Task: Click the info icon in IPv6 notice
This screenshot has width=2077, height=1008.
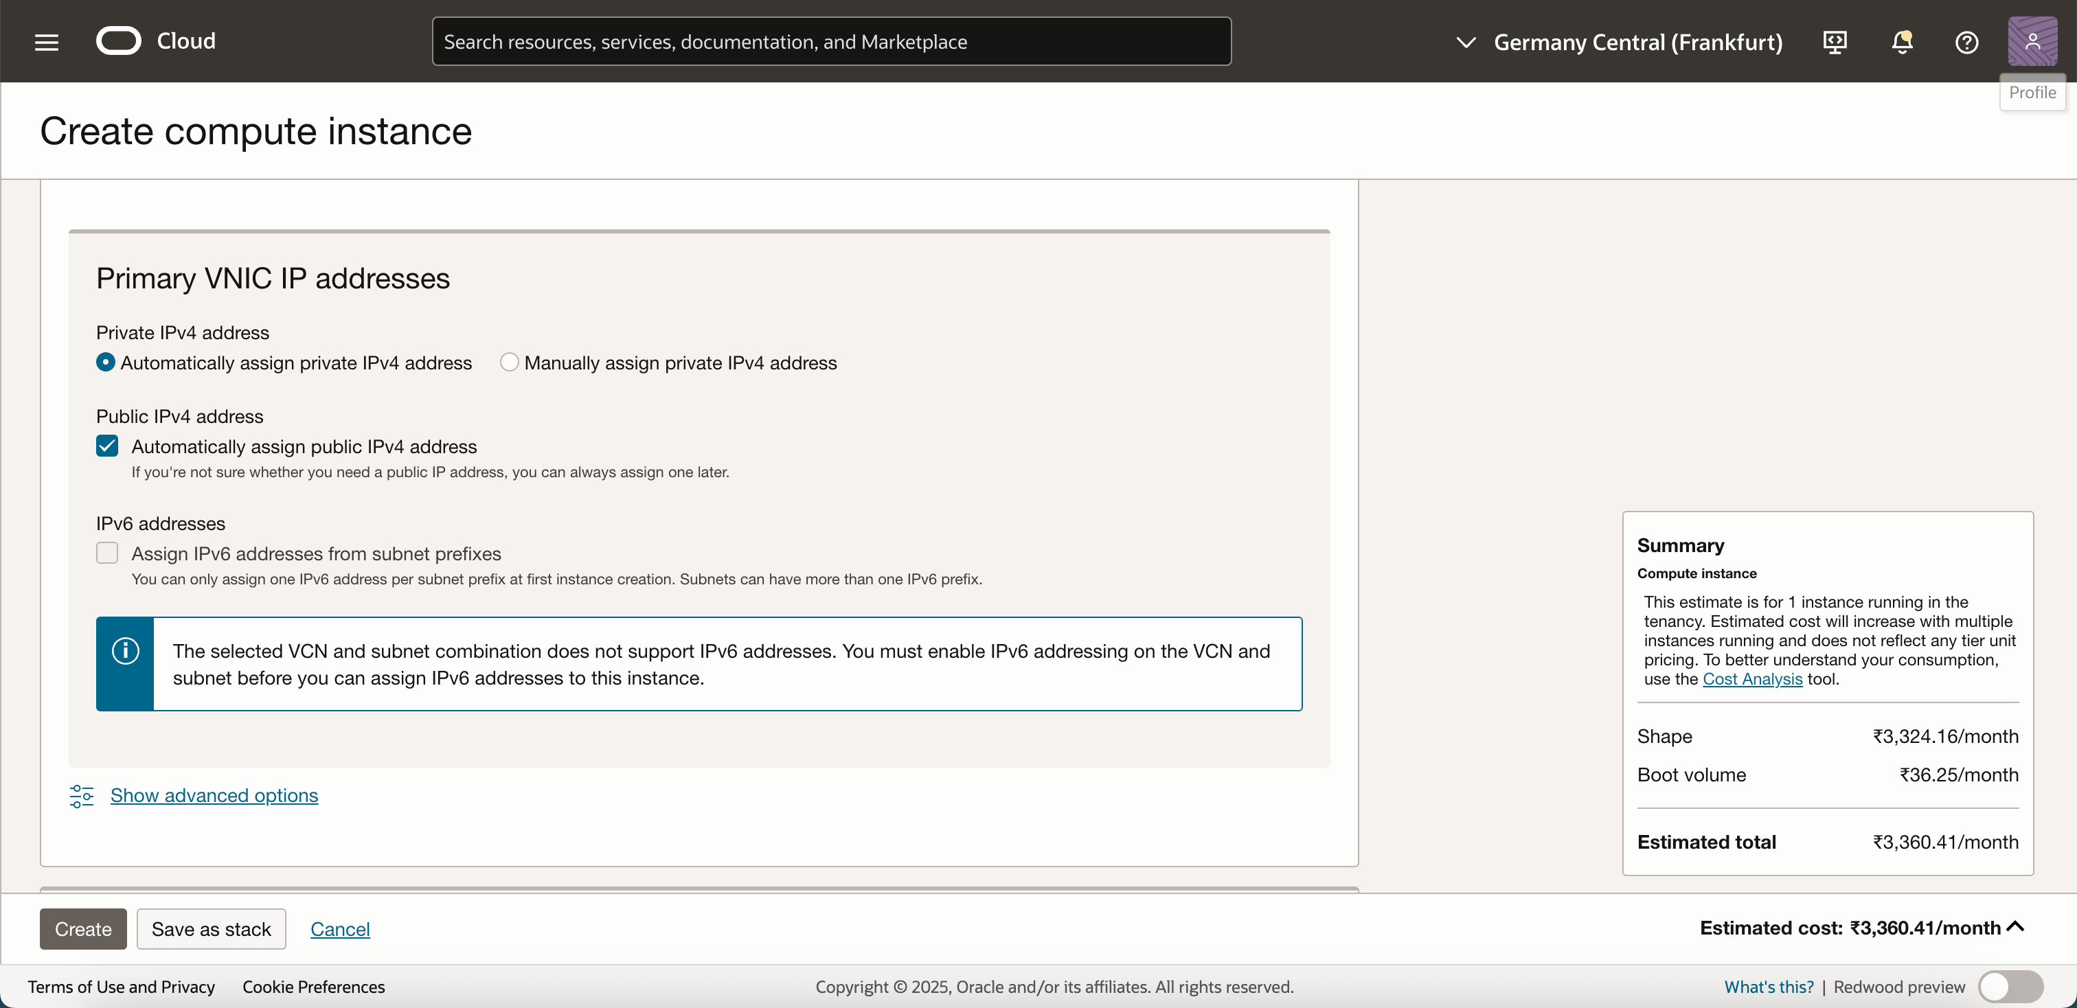Action: coord(125,650)
